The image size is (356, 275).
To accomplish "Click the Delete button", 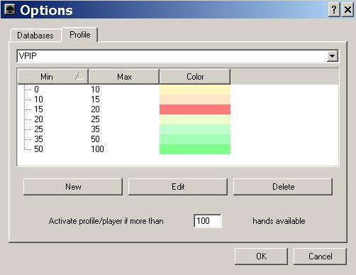I will [283, 187].
